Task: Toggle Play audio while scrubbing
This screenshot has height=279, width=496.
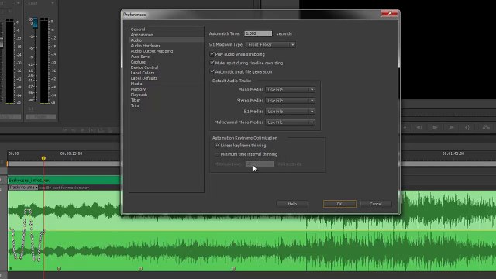Action: click(212, 54)
